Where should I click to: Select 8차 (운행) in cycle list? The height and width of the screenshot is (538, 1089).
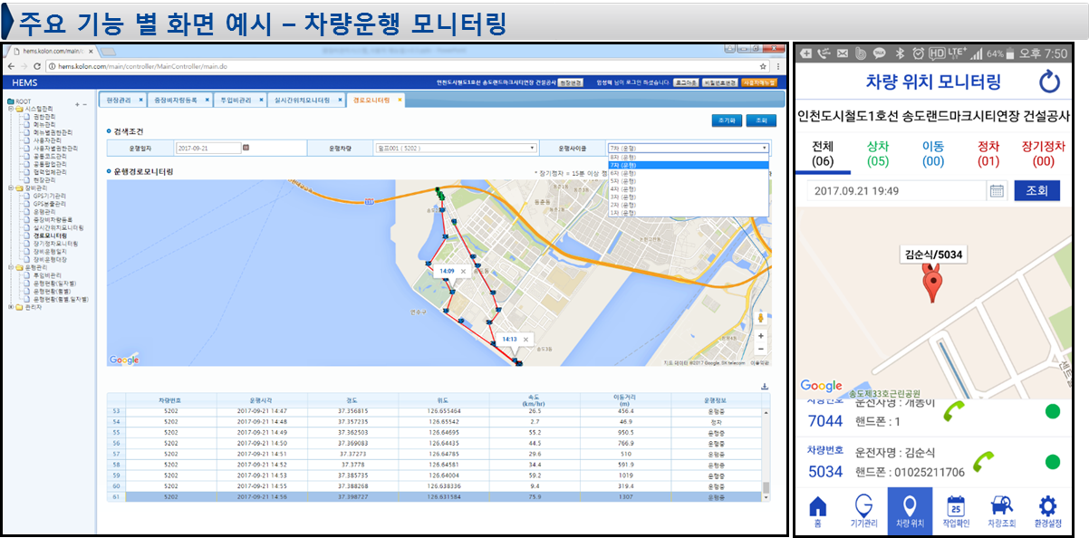click(x=689, y=158)
